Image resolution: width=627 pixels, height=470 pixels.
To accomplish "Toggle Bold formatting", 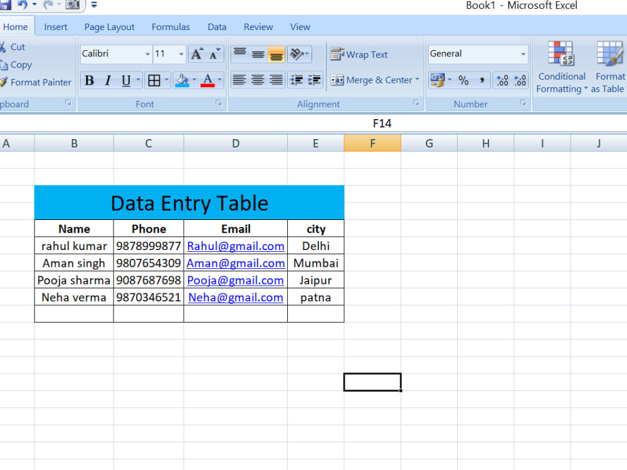I will point(90,80).
